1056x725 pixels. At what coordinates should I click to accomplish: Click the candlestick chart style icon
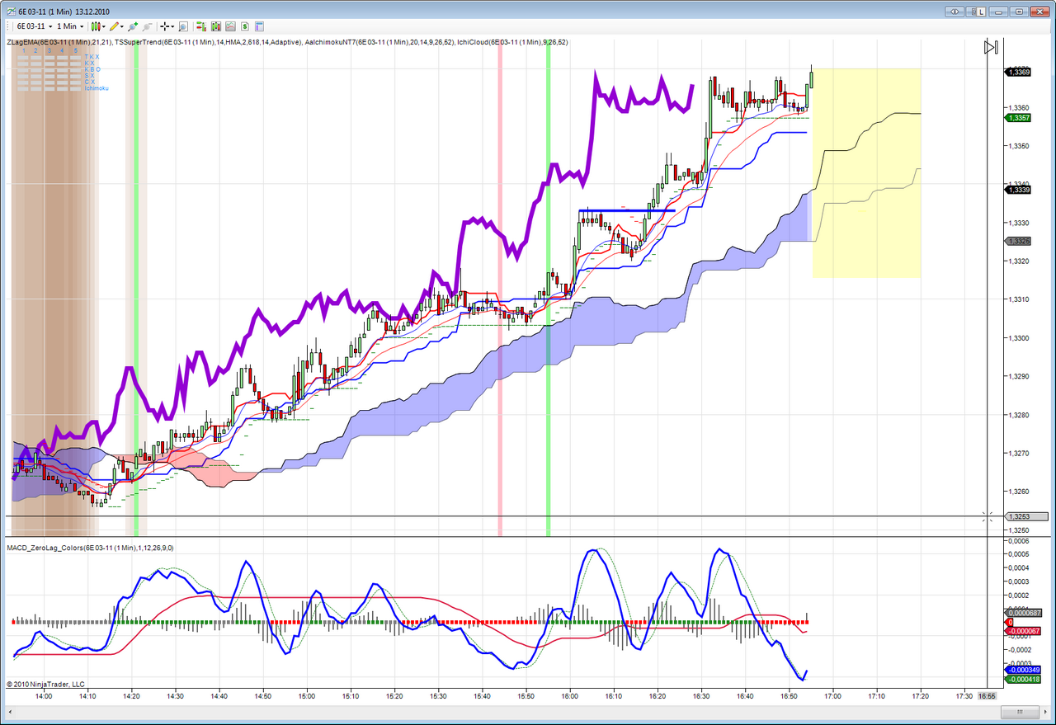(x=95, y=26)
